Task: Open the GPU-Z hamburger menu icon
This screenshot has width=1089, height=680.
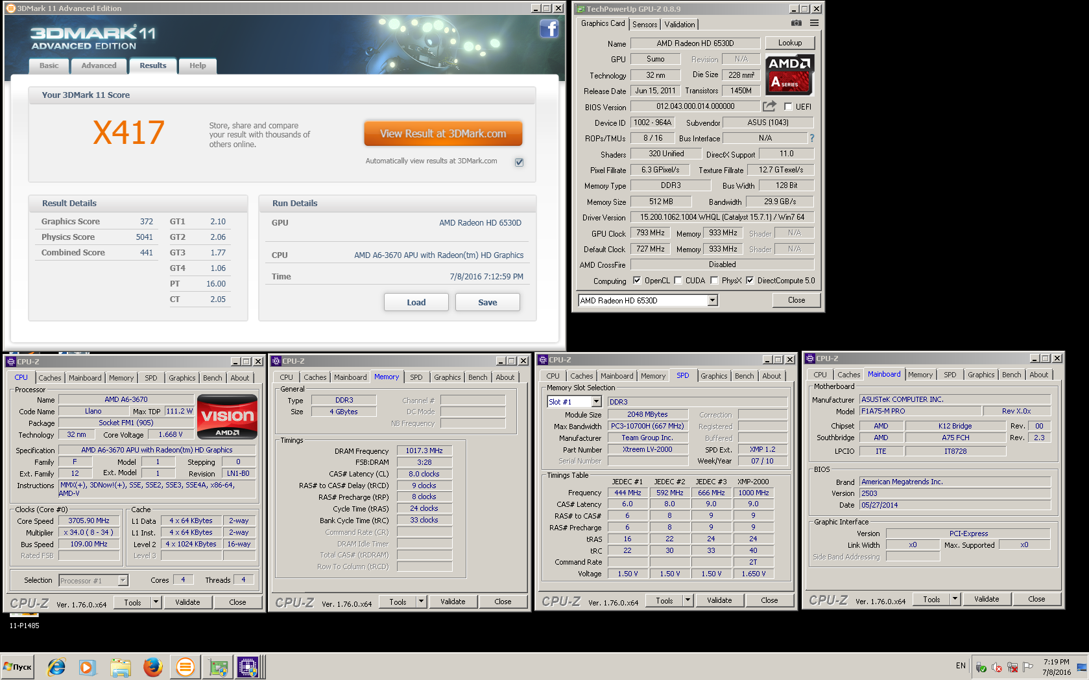Action: pos(814,23)
